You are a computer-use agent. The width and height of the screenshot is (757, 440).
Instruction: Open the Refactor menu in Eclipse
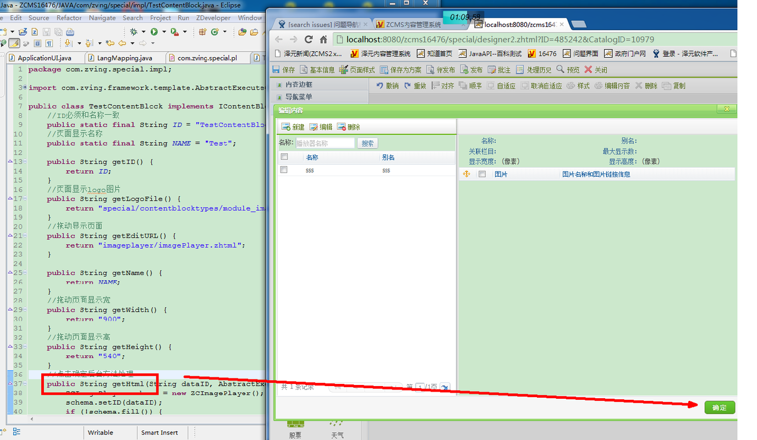click(x=69, y=18)
